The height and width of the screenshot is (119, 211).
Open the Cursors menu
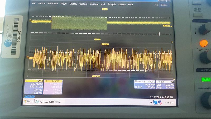pos(83,4)
